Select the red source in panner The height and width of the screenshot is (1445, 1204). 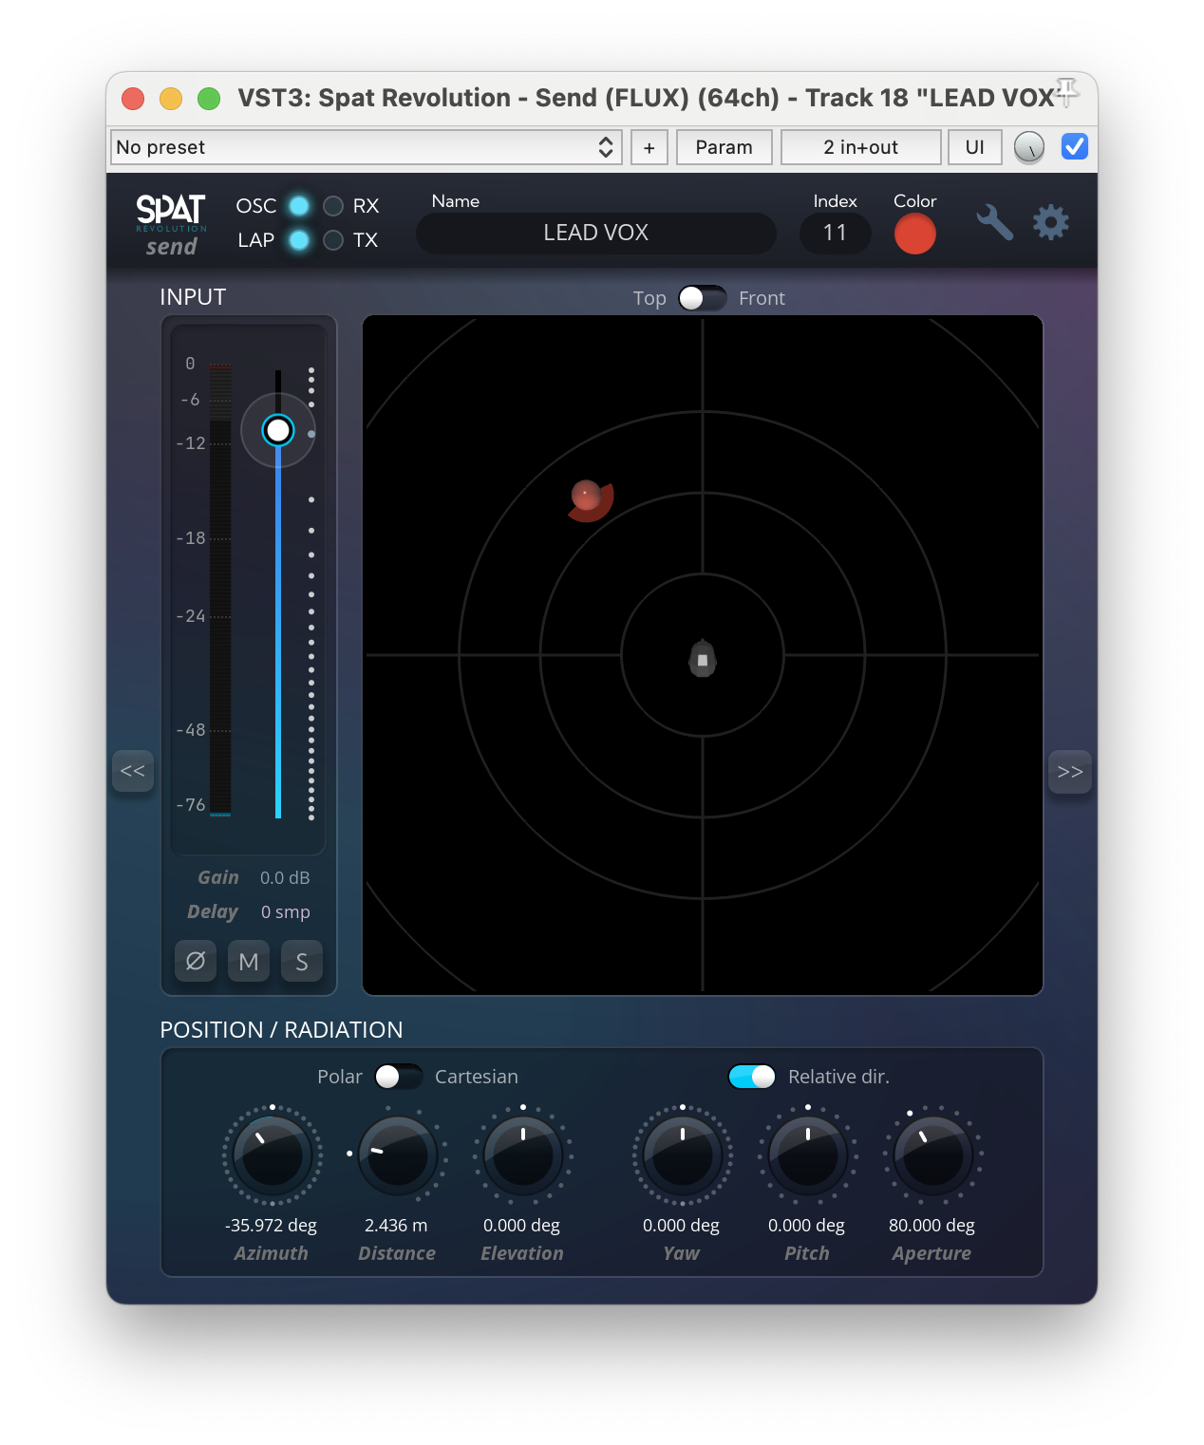(x=587, y=495)
